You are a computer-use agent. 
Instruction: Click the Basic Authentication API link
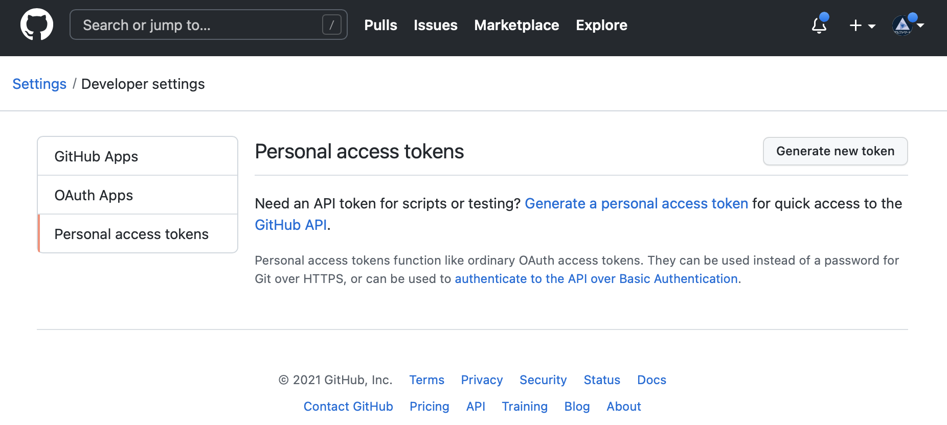(596, 279)
